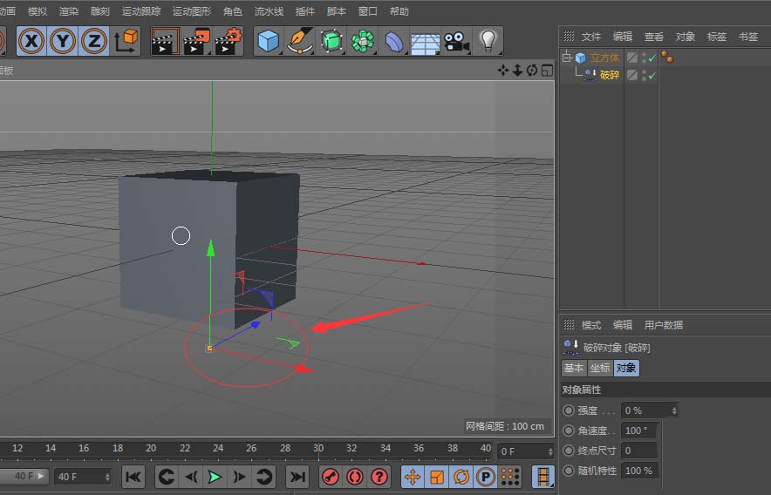Image resolution: width=771 pixels, height=495 pixels.
Task: Render the active view clapperboard
Action: pos(165,41)
